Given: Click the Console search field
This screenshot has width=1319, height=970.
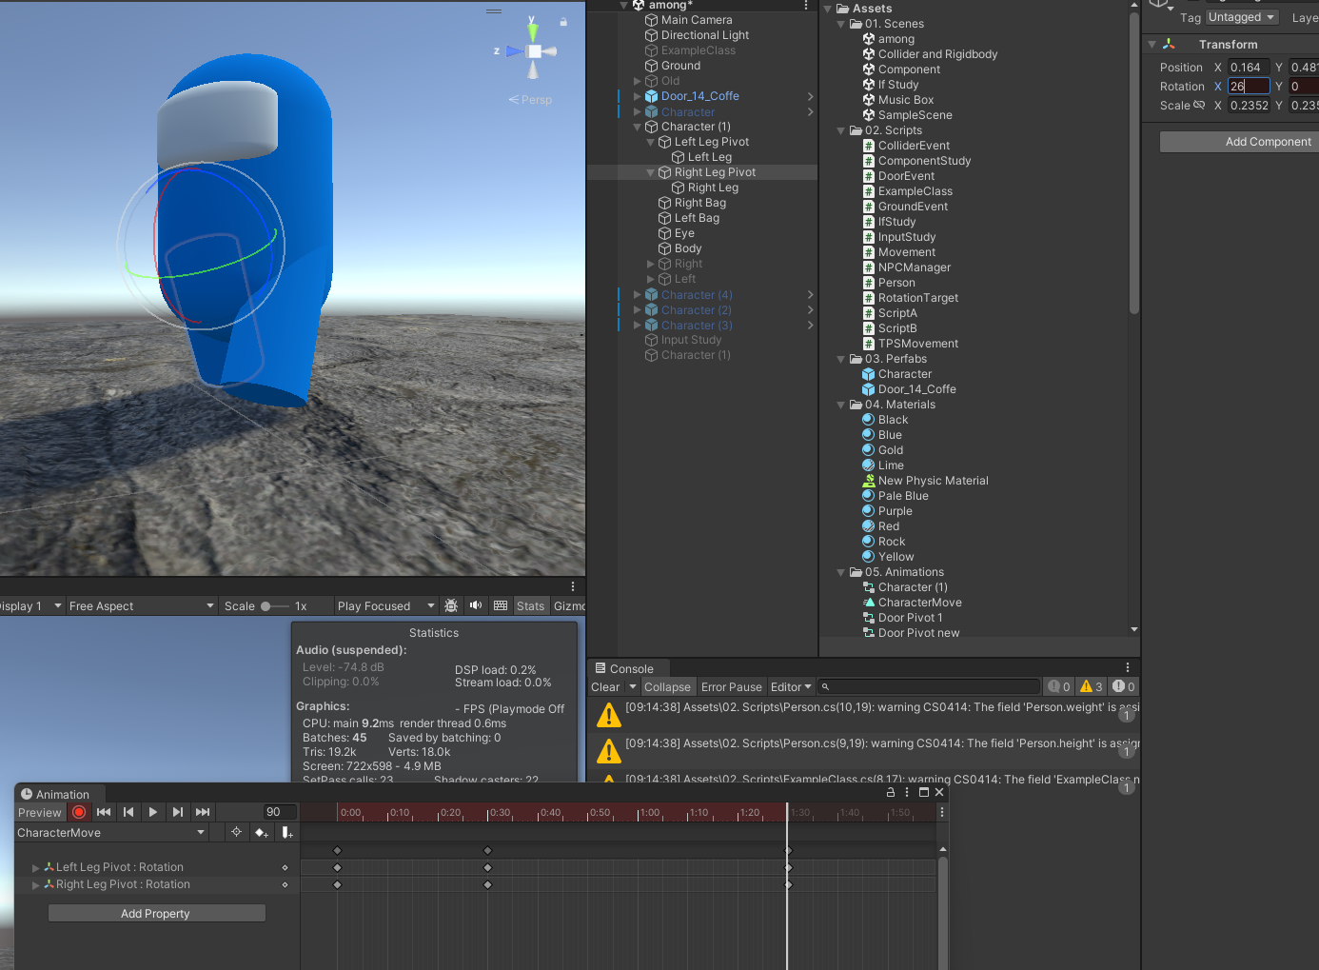Looking at the screenshot, I should coord(929,686).
